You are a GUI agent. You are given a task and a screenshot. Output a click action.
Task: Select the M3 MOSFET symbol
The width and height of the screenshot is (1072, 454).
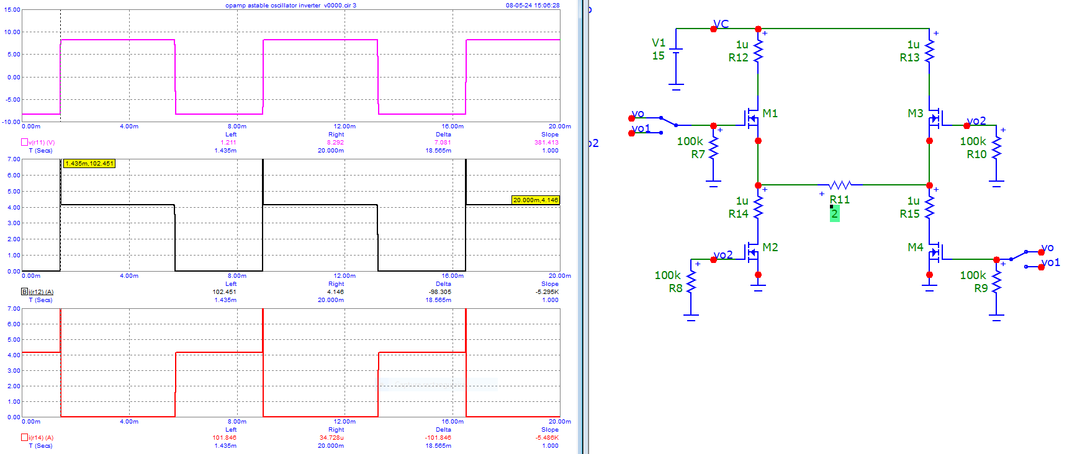tap(935, 118)
